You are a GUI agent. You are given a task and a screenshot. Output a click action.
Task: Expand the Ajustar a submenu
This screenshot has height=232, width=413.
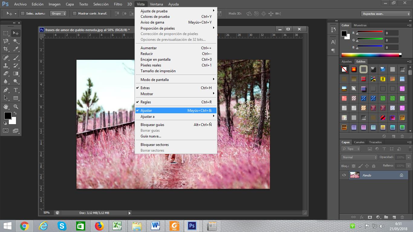(x=176, y=116)
